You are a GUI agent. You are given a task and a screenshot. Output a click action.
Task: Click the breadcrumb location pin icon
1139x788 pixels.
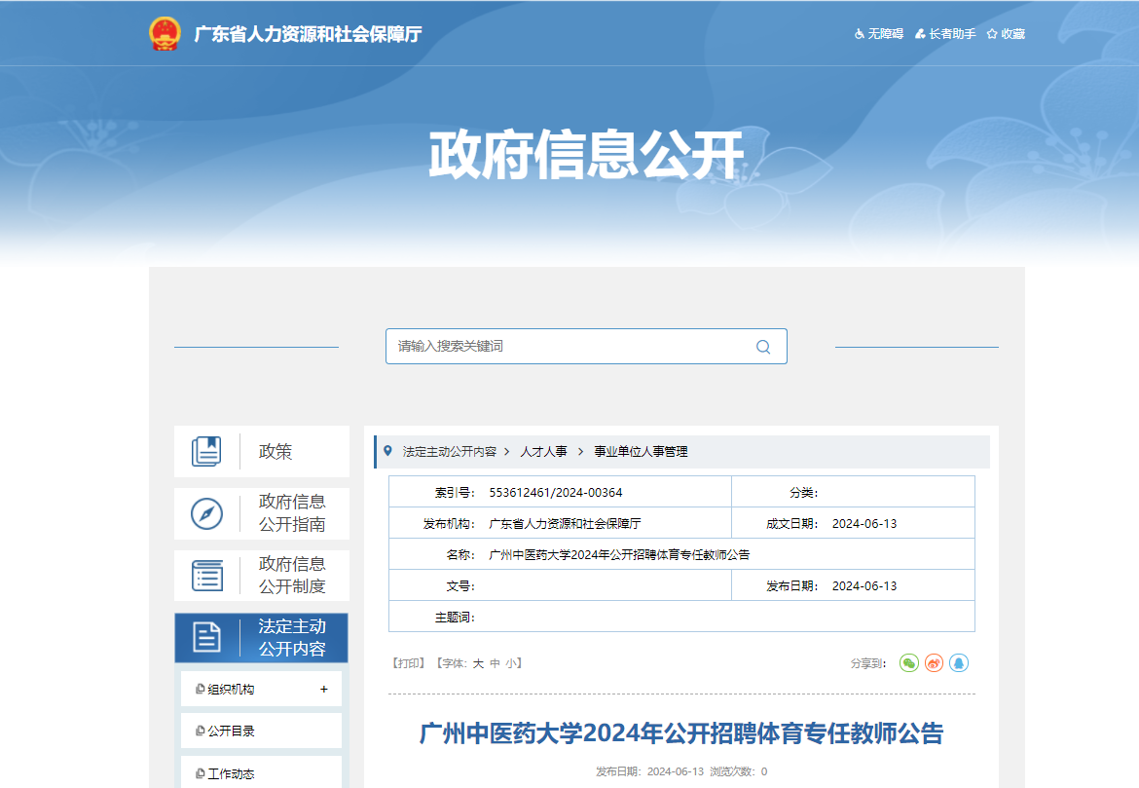tap(387, 451)
